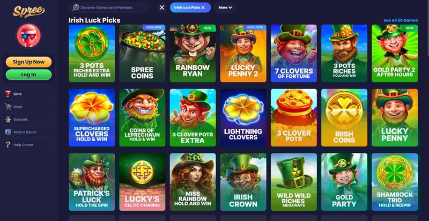Click the Sign Up Now button
Viewport: 429px width, 221px height.
(29, 62)
